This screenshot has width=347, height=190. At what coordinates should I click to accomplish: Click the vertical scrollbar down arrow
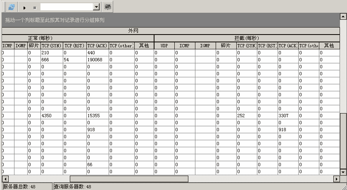click(343, 172)
